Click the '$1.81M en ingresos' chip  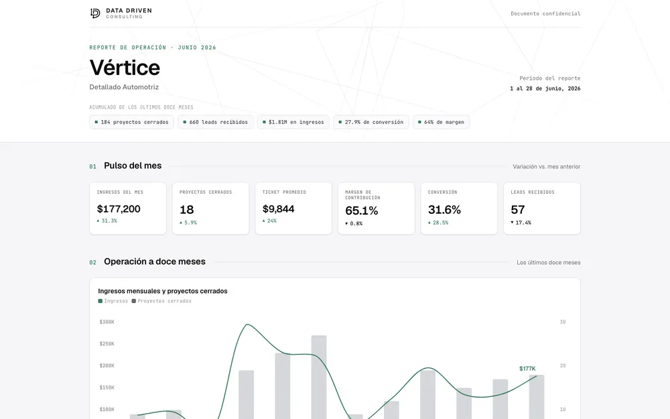coord(293,122)
